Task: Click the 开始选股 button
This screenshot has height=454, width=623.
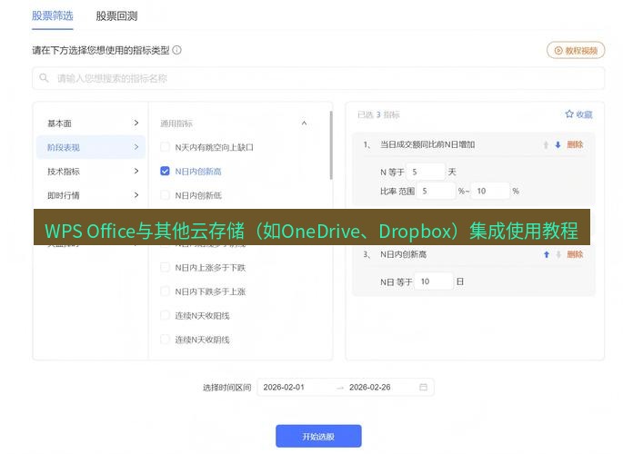Action: click(x=318, y=436)
